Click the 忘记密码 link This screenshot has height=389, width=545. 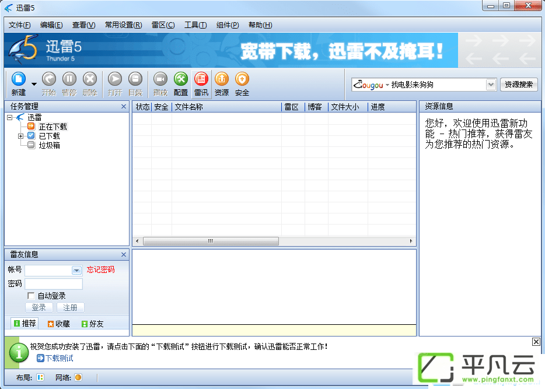click(x=100, y=269)
